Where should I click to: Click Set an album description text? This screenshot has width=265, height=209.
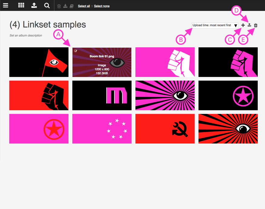[x=26, y=35]
